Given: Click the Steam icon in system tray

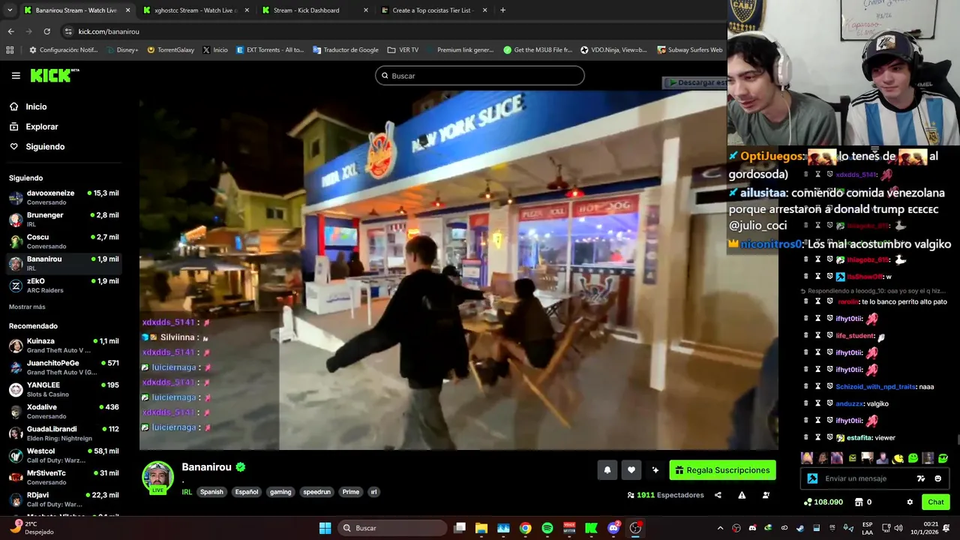Looking at the screenshot, I should click(x=800, y=528).
